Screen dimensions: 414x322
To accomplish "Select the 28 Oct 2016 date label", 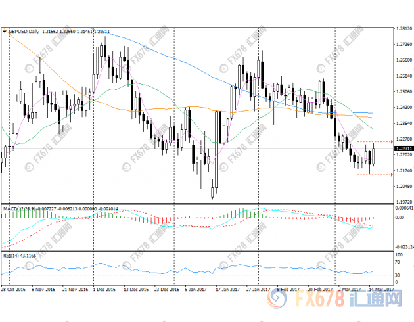I will coord(12,290).
